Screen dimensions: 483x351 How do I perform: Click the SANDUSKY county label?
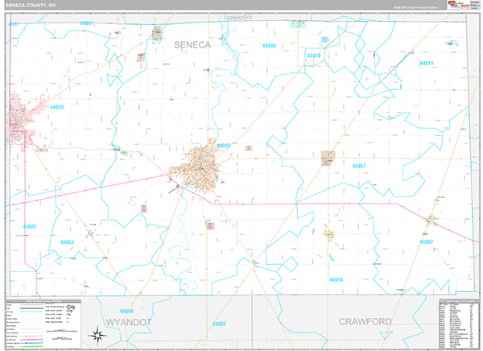point(238,18)
